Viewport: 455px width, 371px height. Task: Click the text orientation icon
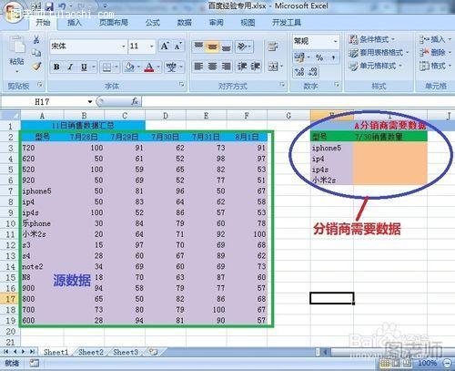[x=242, y=46]
